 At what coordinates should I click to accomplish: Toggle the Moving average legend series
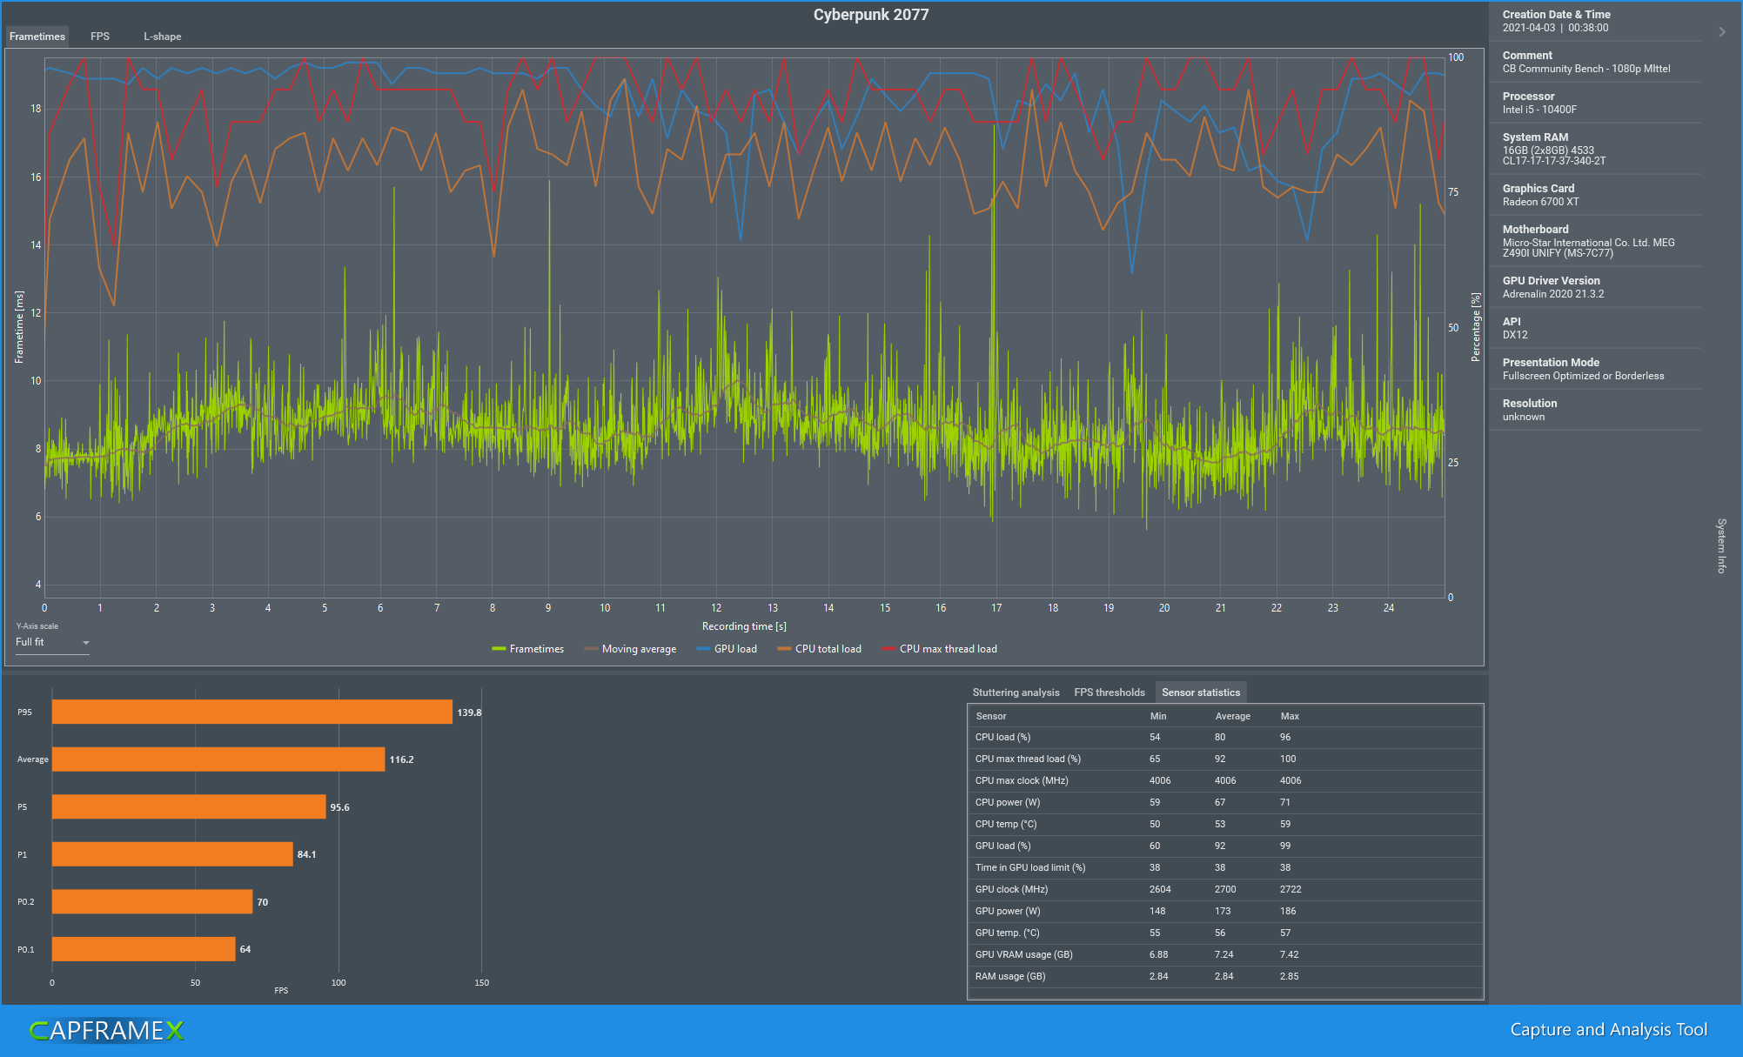point(630,649)
